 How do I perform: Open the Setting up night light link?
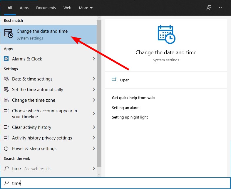(130, 117)
